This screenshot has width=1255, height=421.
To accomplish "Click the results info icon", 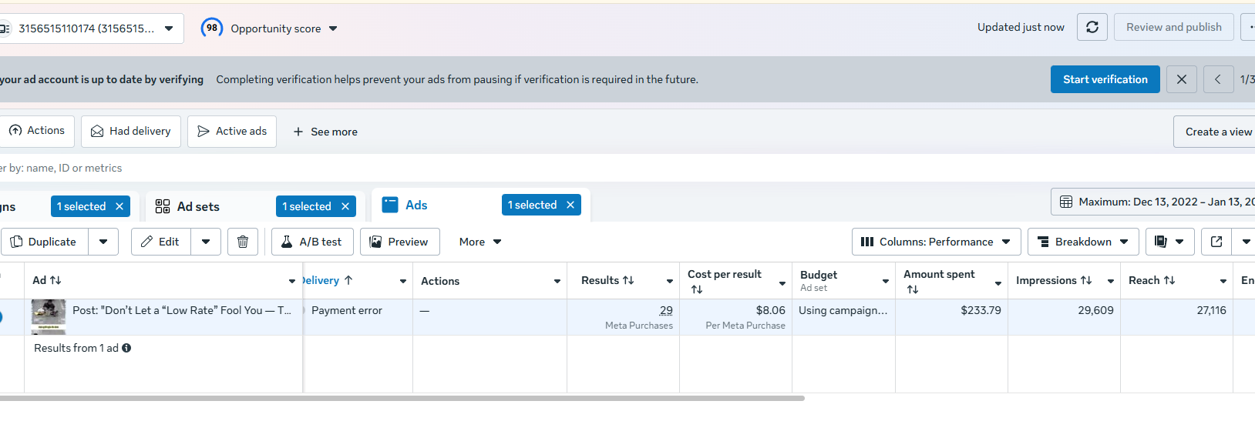I will [x=126, y=348].
